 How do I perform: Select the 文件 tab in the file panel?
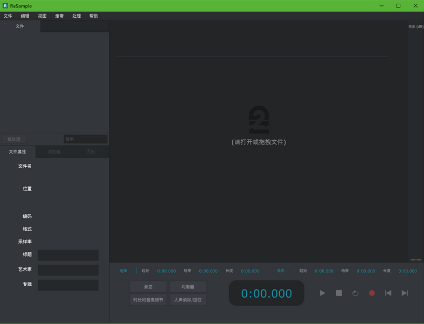[x=20, y=26]
